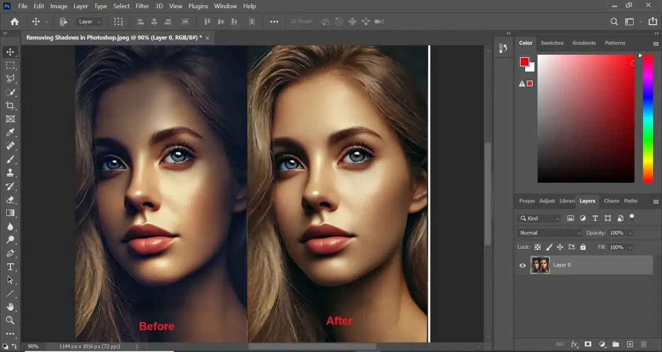Click the share image button
This screenshot has height=352, width=662.
point(653,22)
